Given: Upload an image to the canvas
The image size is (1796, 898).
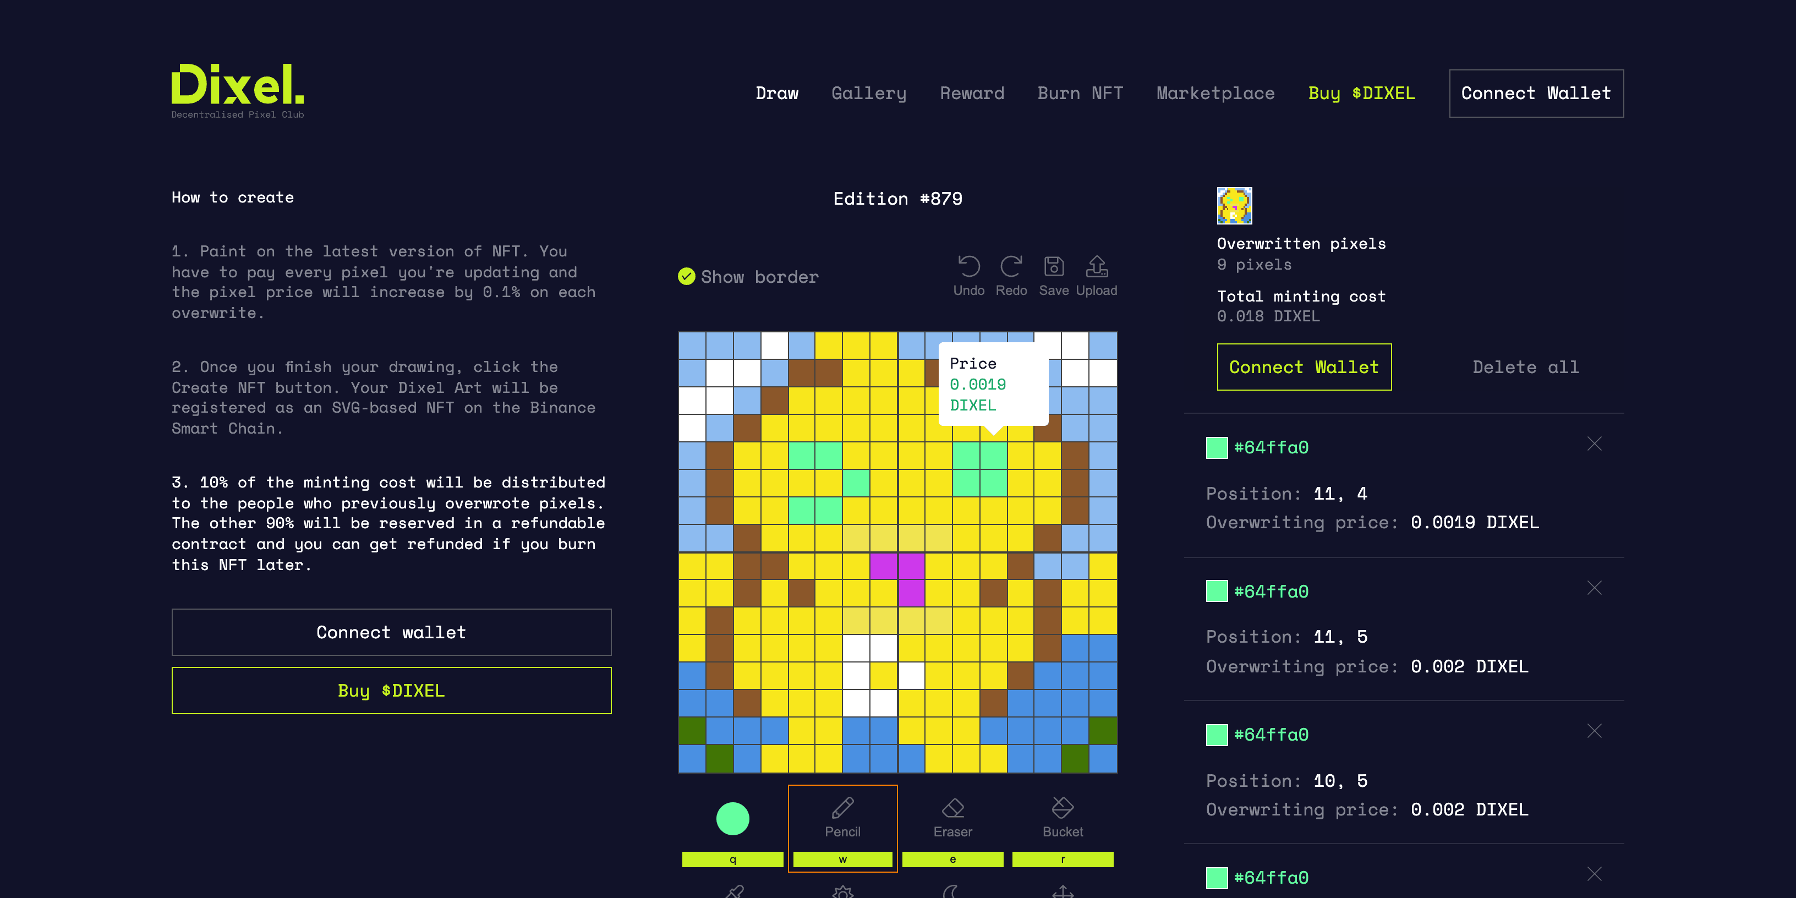Looking at the screenshot, I should 1096,276.
